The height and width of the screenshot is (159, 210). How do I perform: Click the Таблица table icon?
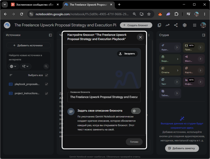[x=163, y=91]
